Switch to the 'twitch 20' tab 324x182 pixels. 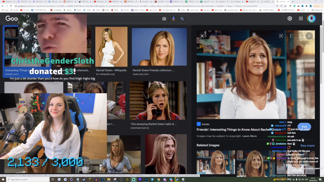(x=252, y=1)
